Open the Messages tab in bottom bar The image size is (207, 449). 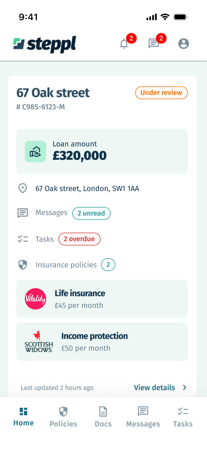click(143, 417)
